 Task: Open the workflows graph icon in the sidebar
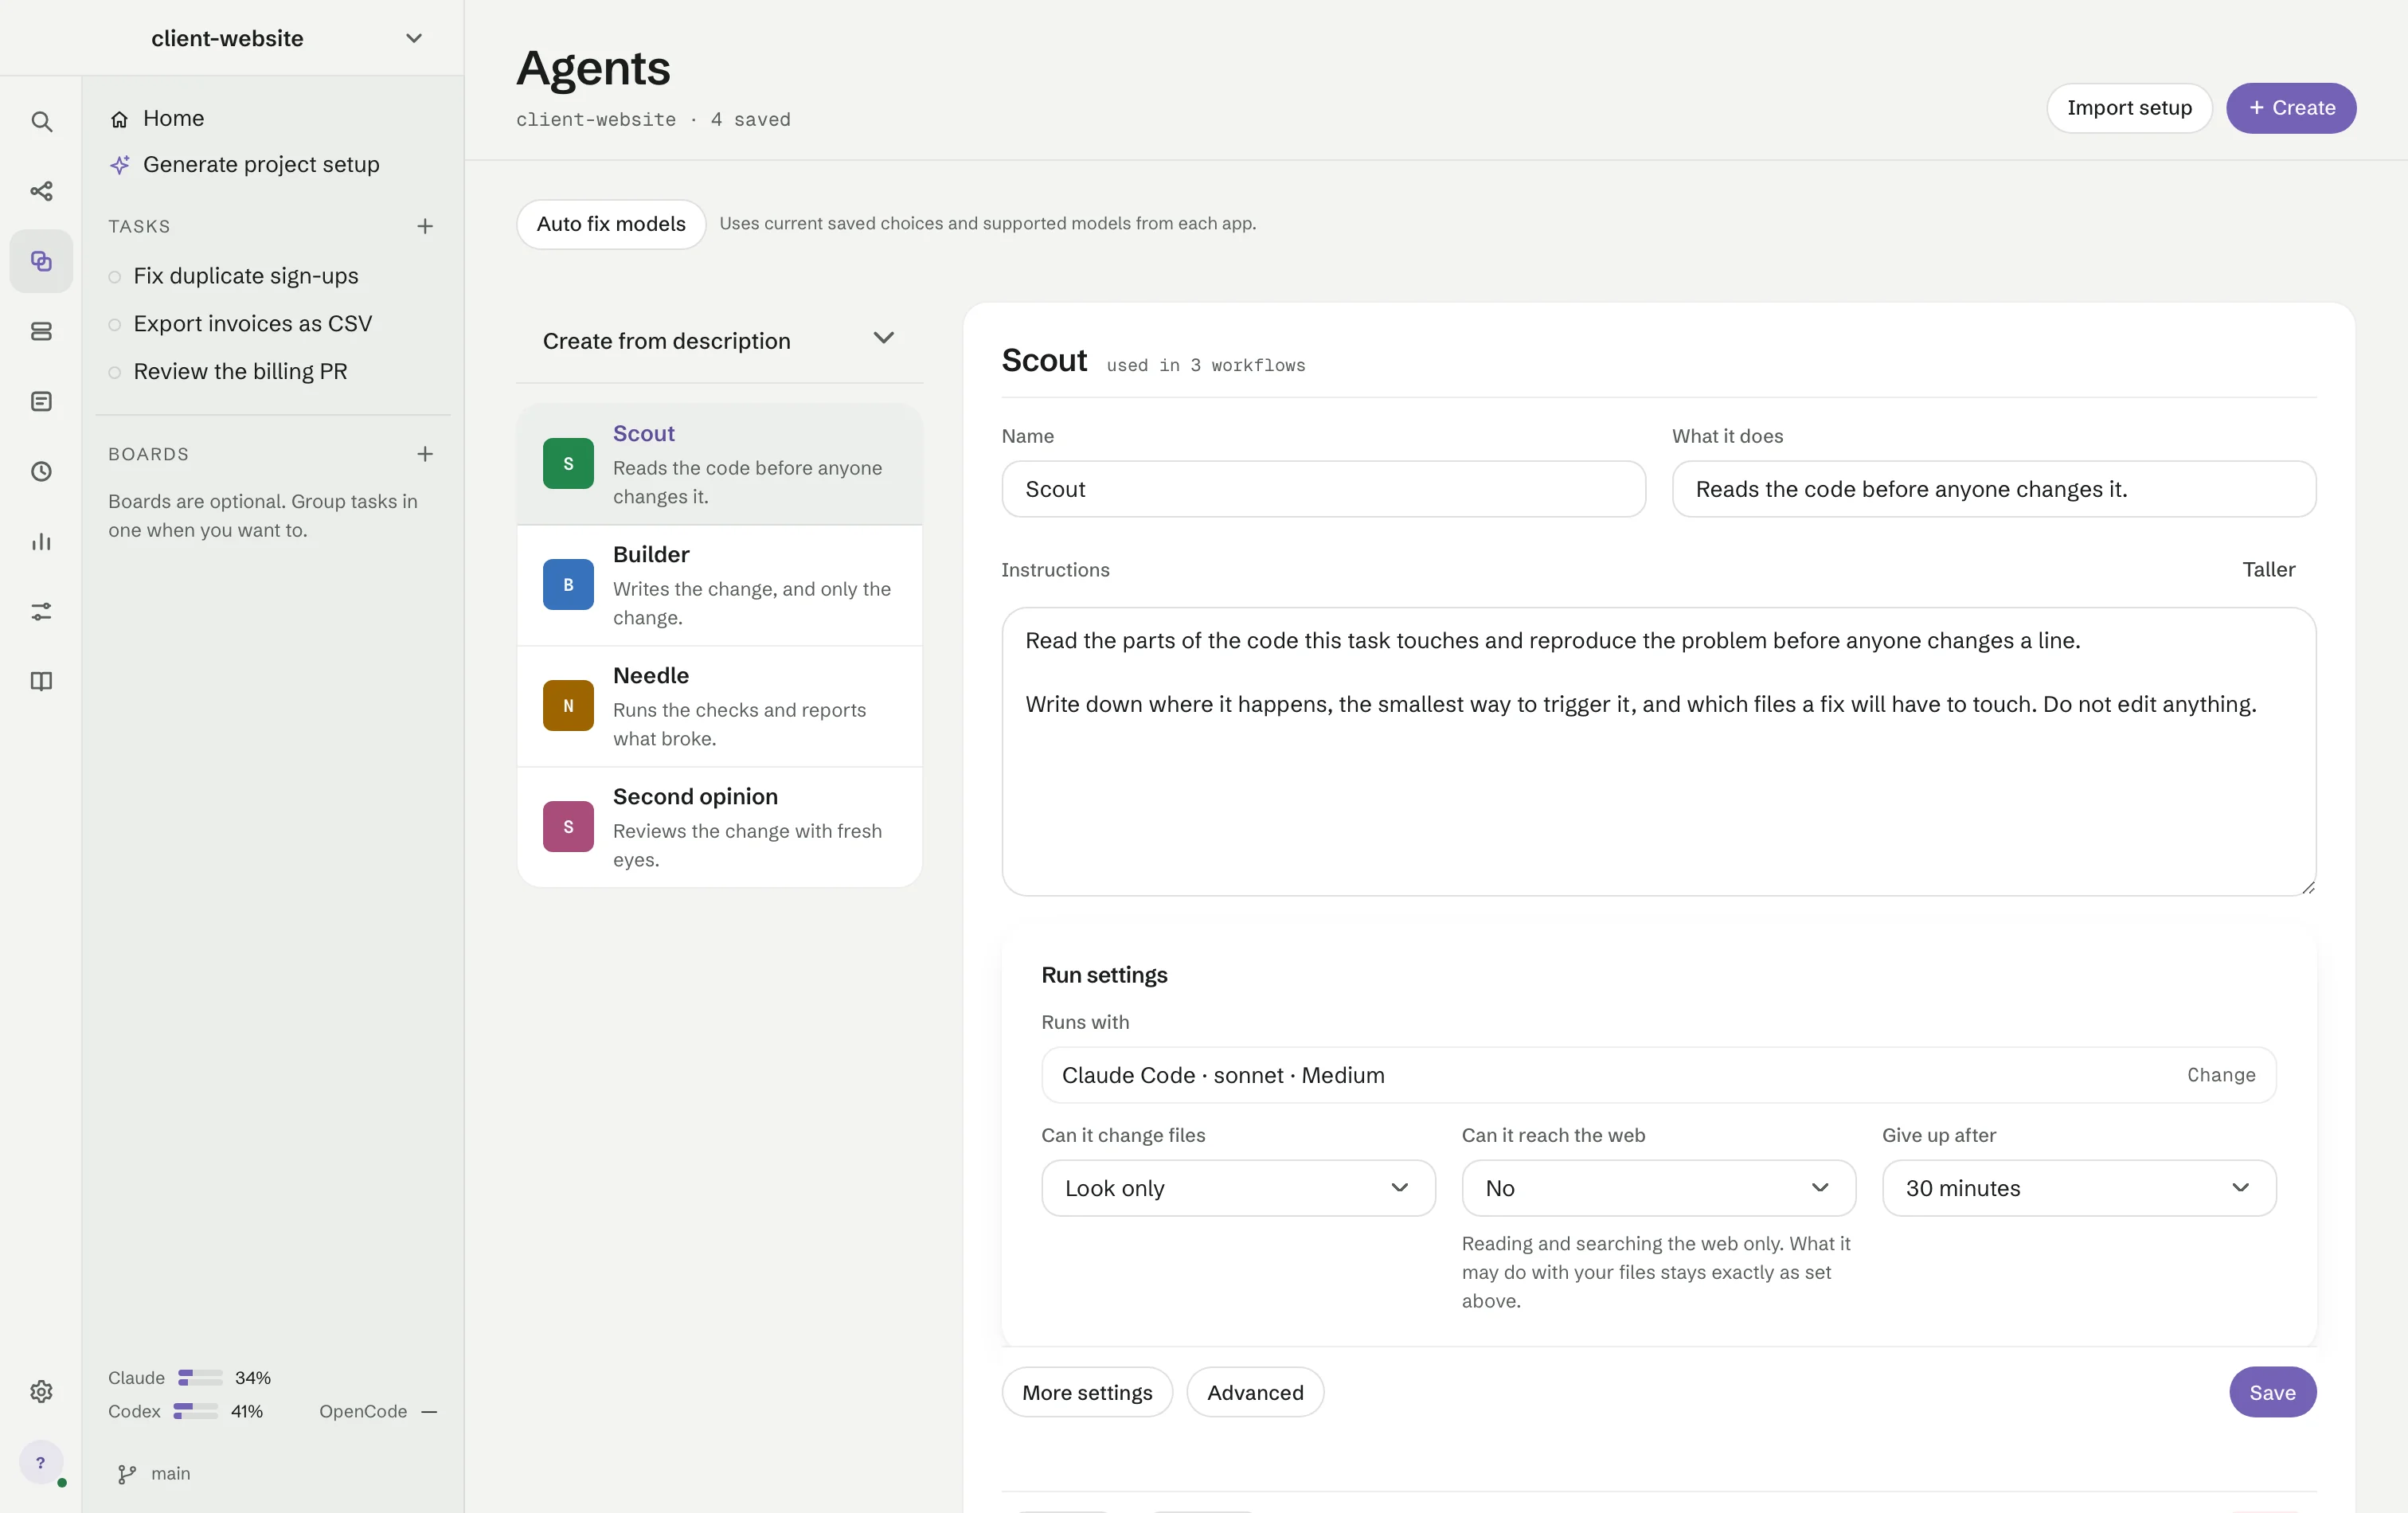[41, 191]
